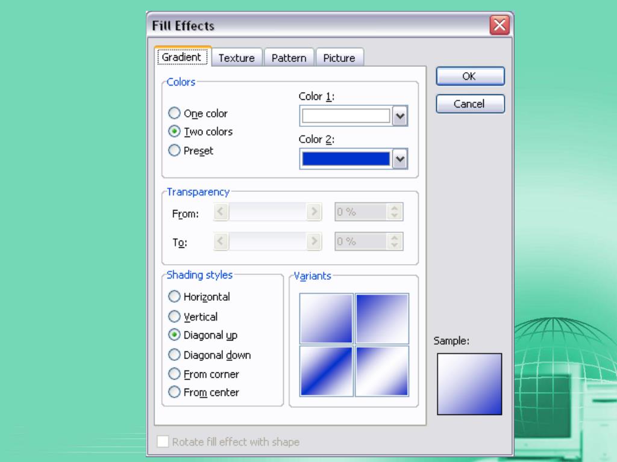
Task: Switch to the Gradient tab
Action: [x=182, y=57]
